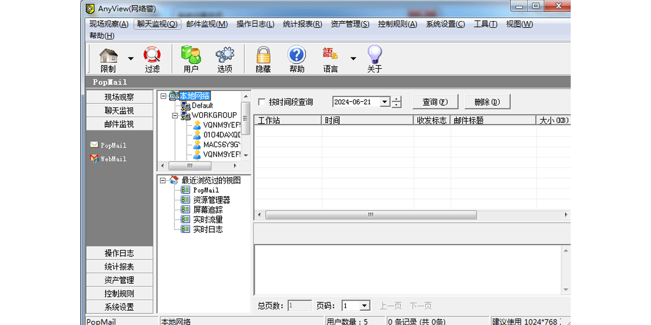Click the 查询 query button

tap(435, 101)
